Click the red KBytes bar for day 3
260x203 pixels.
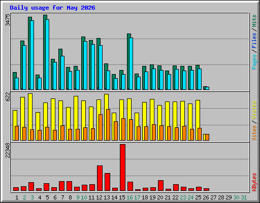point(31,187)
